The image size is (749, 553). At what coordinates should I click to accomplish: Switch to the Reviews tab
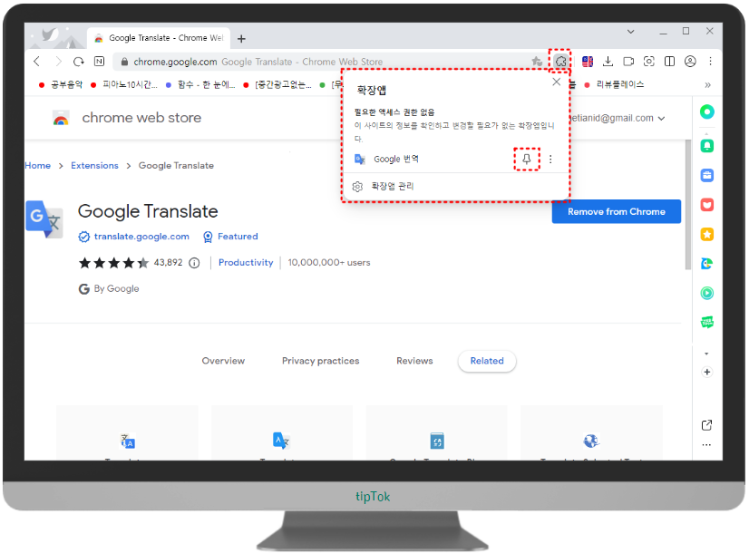click(414, 361)
